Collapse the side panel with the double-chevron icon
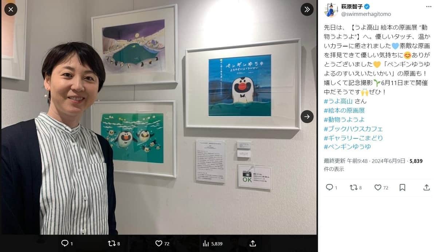Screen dimensions: 437x252 click(307, 9)
